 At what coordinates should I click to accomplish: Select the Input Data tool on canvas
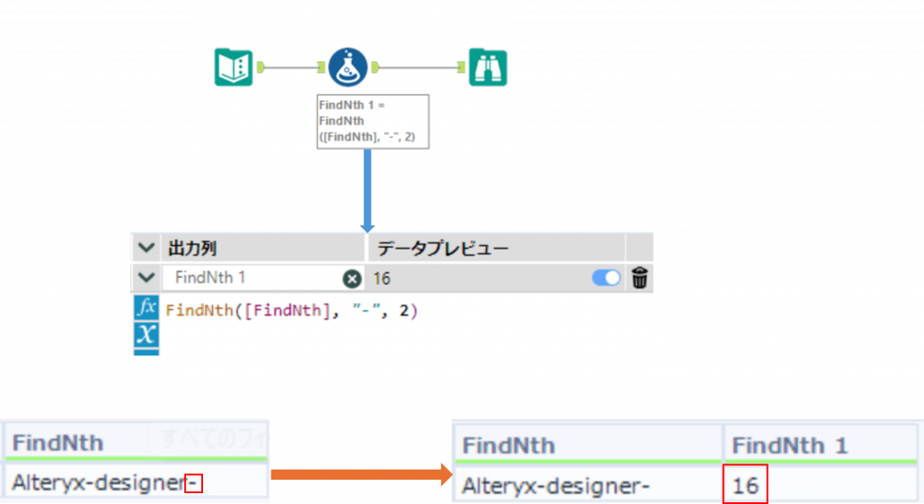pyautogui.click(x=233, y=68)
